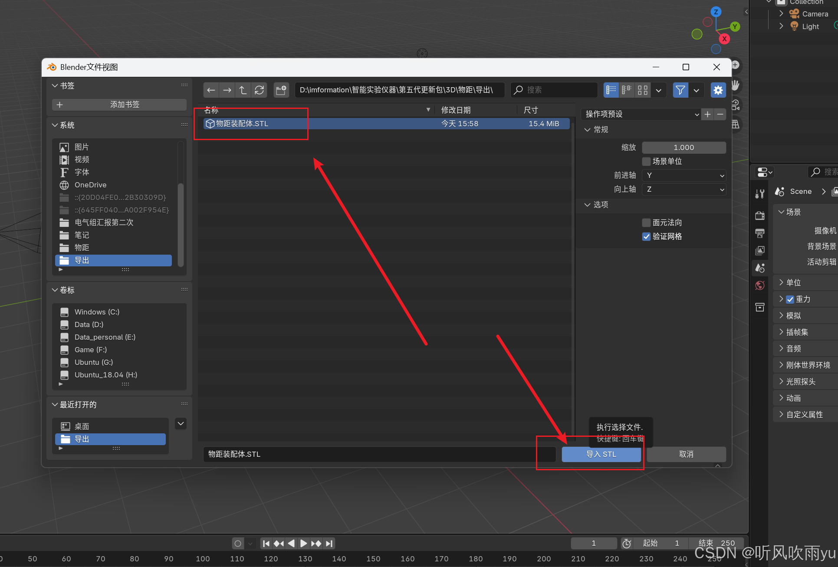The width and height of the screenshot is (838, 567).
Task: Click the 取消 cancel button
Action: click(686, 454)
